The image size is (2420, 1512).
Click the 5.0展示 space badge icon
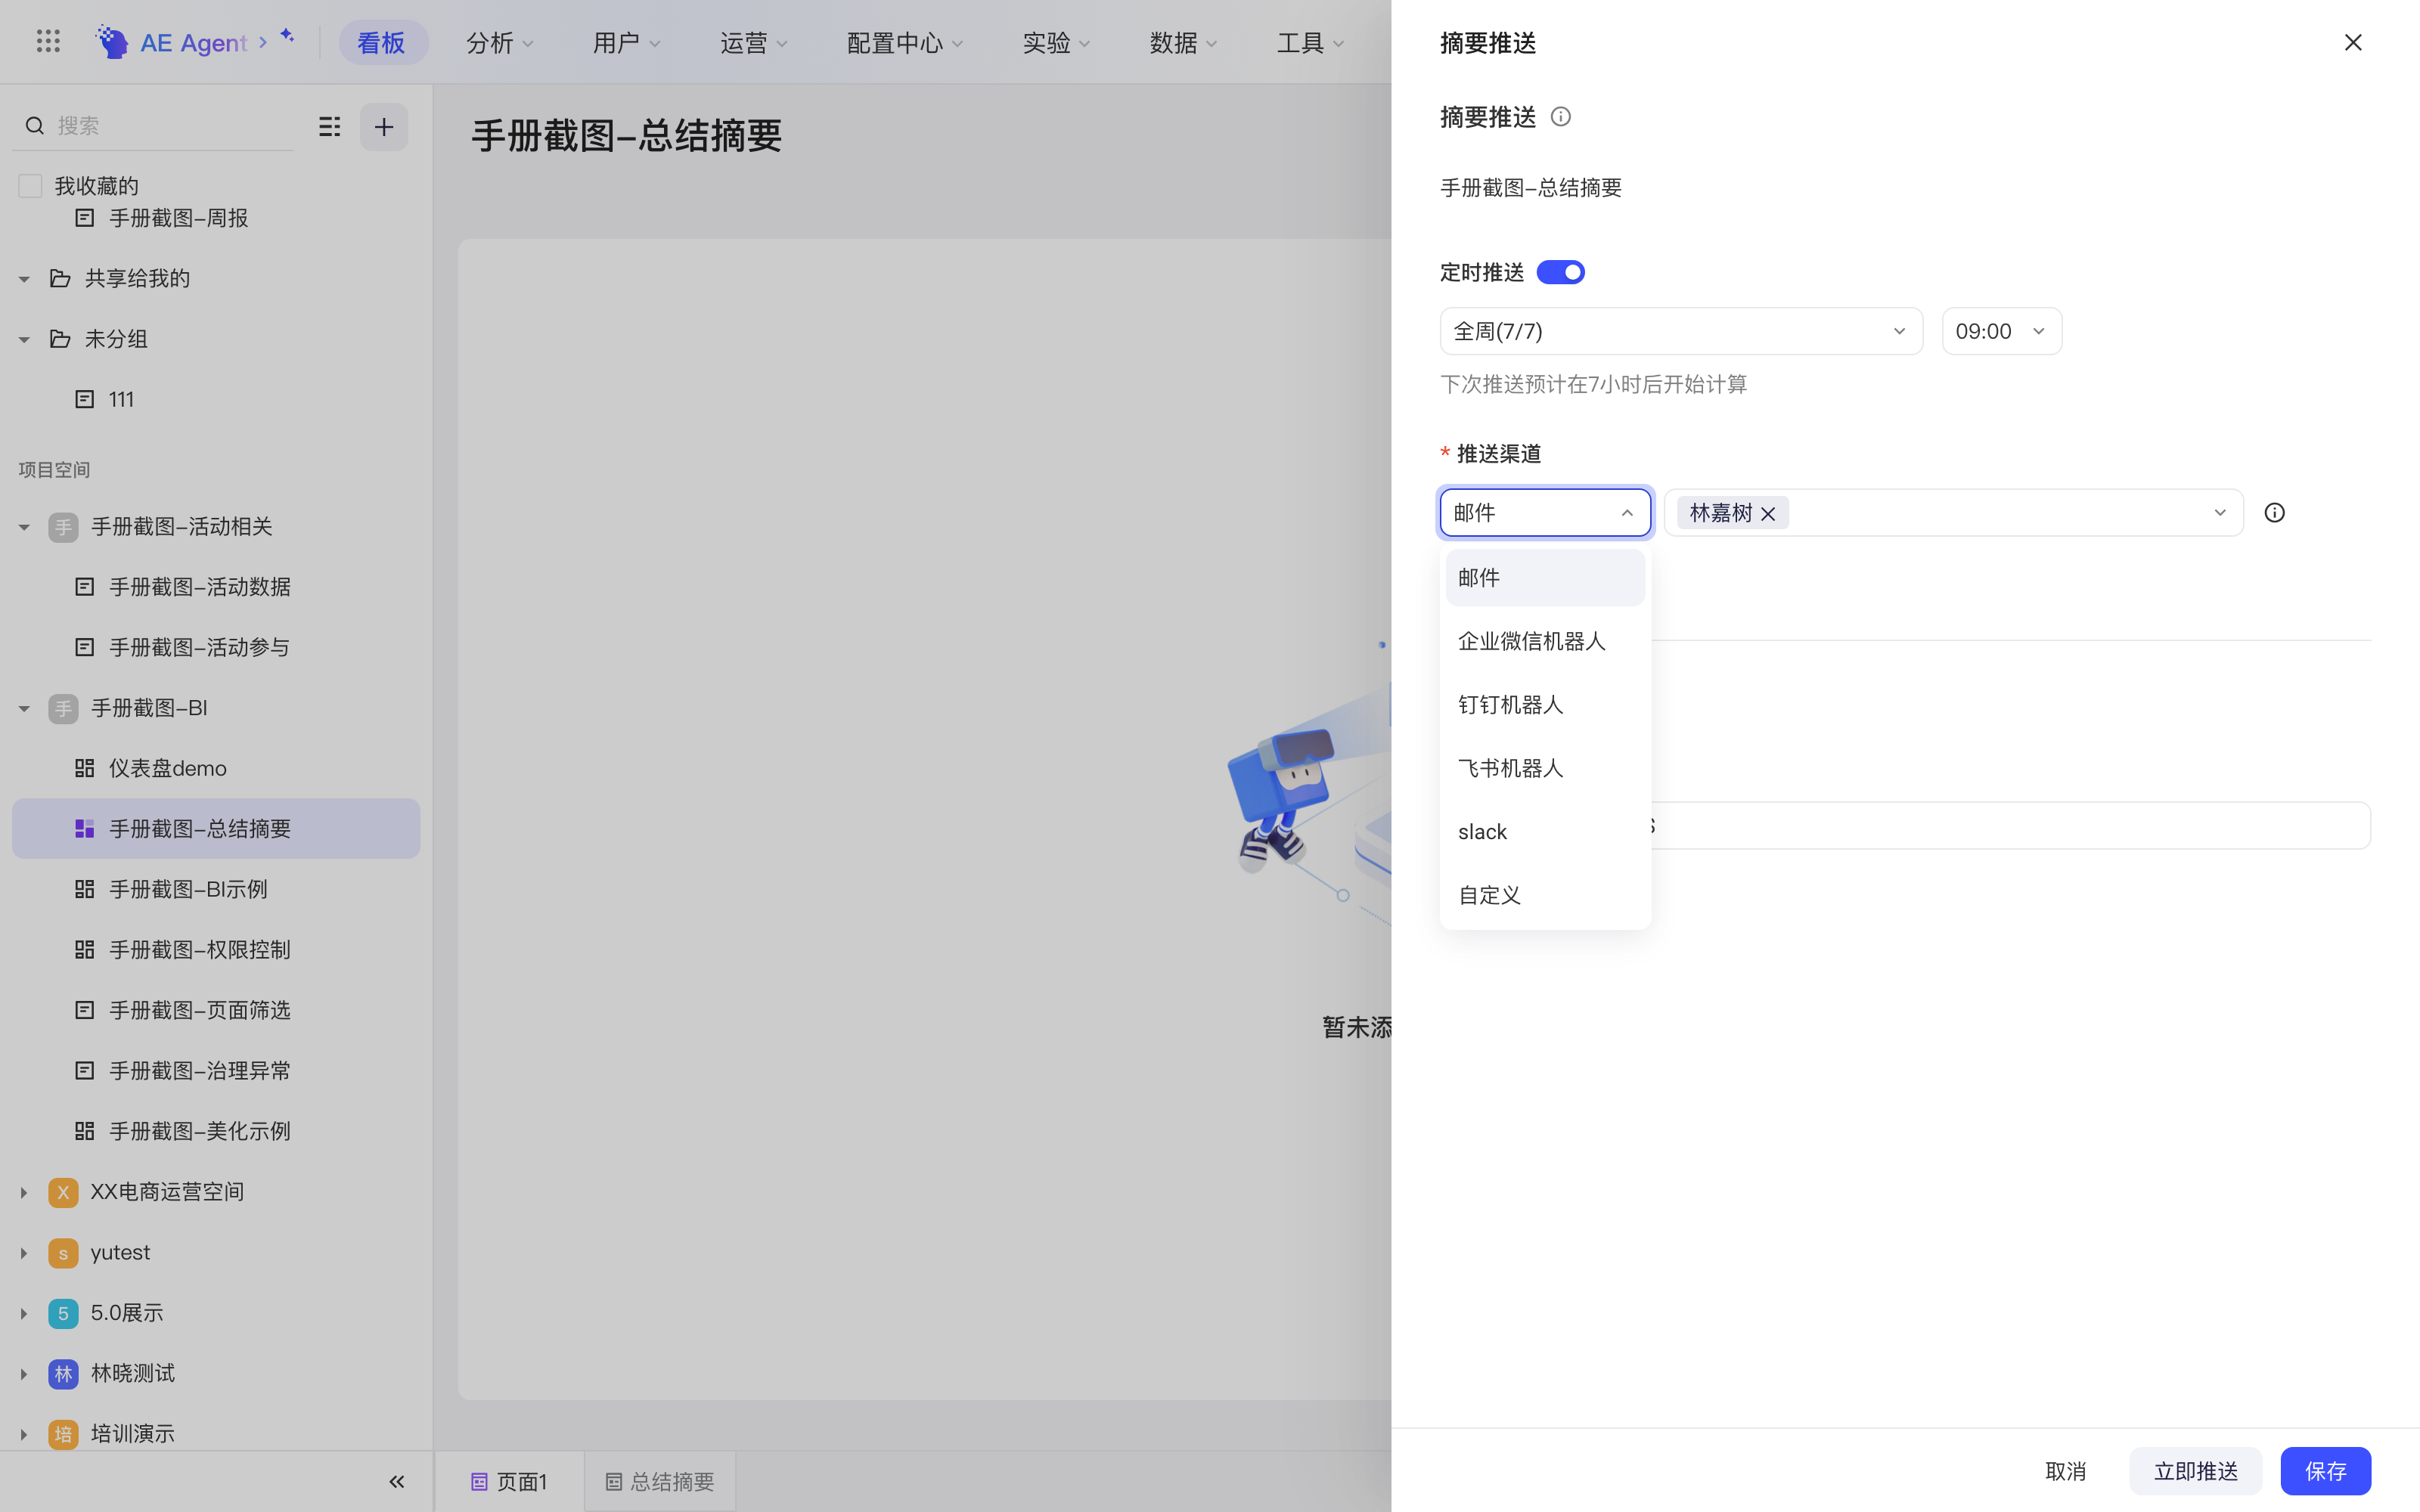[x=63, y=1313]
